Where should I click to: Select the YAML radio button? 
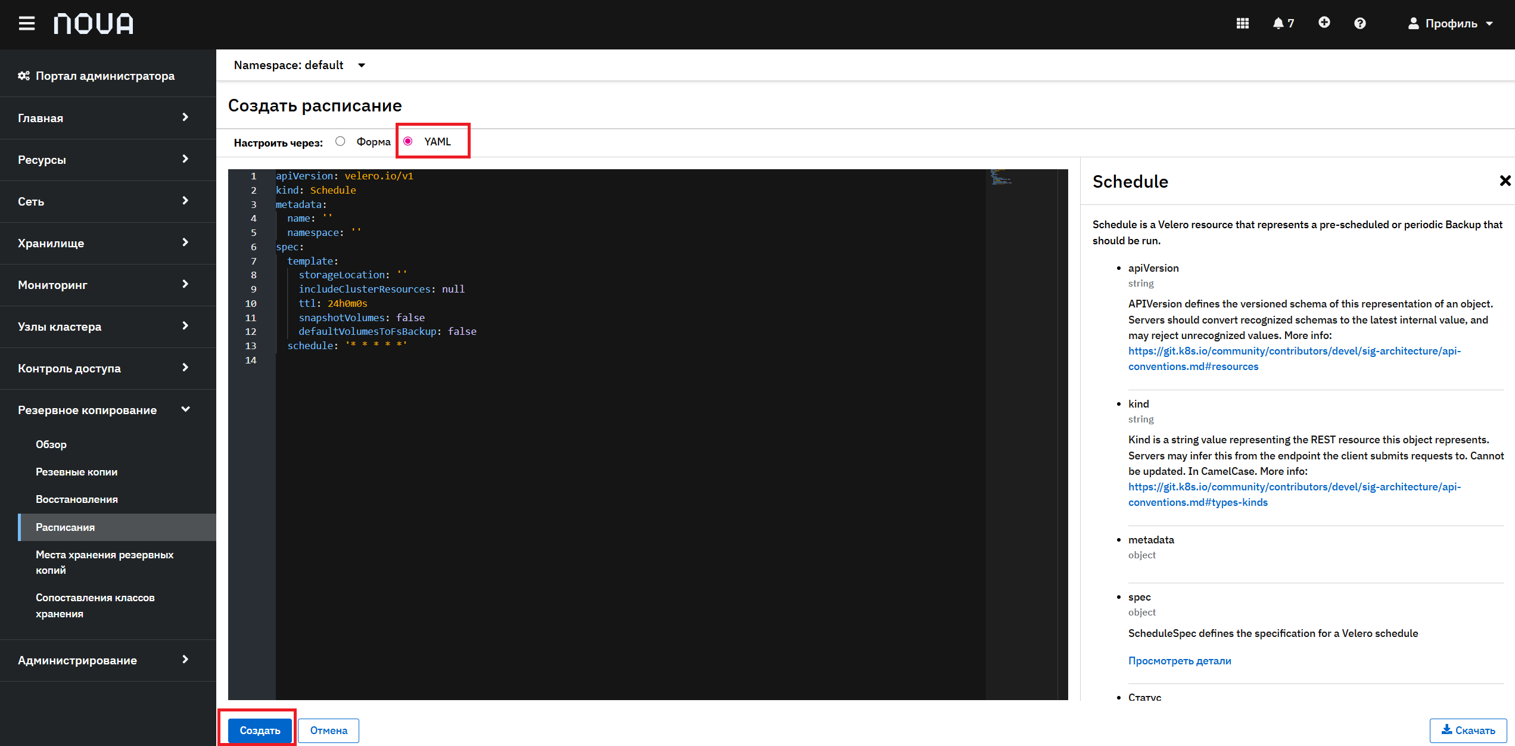point(408,141)
